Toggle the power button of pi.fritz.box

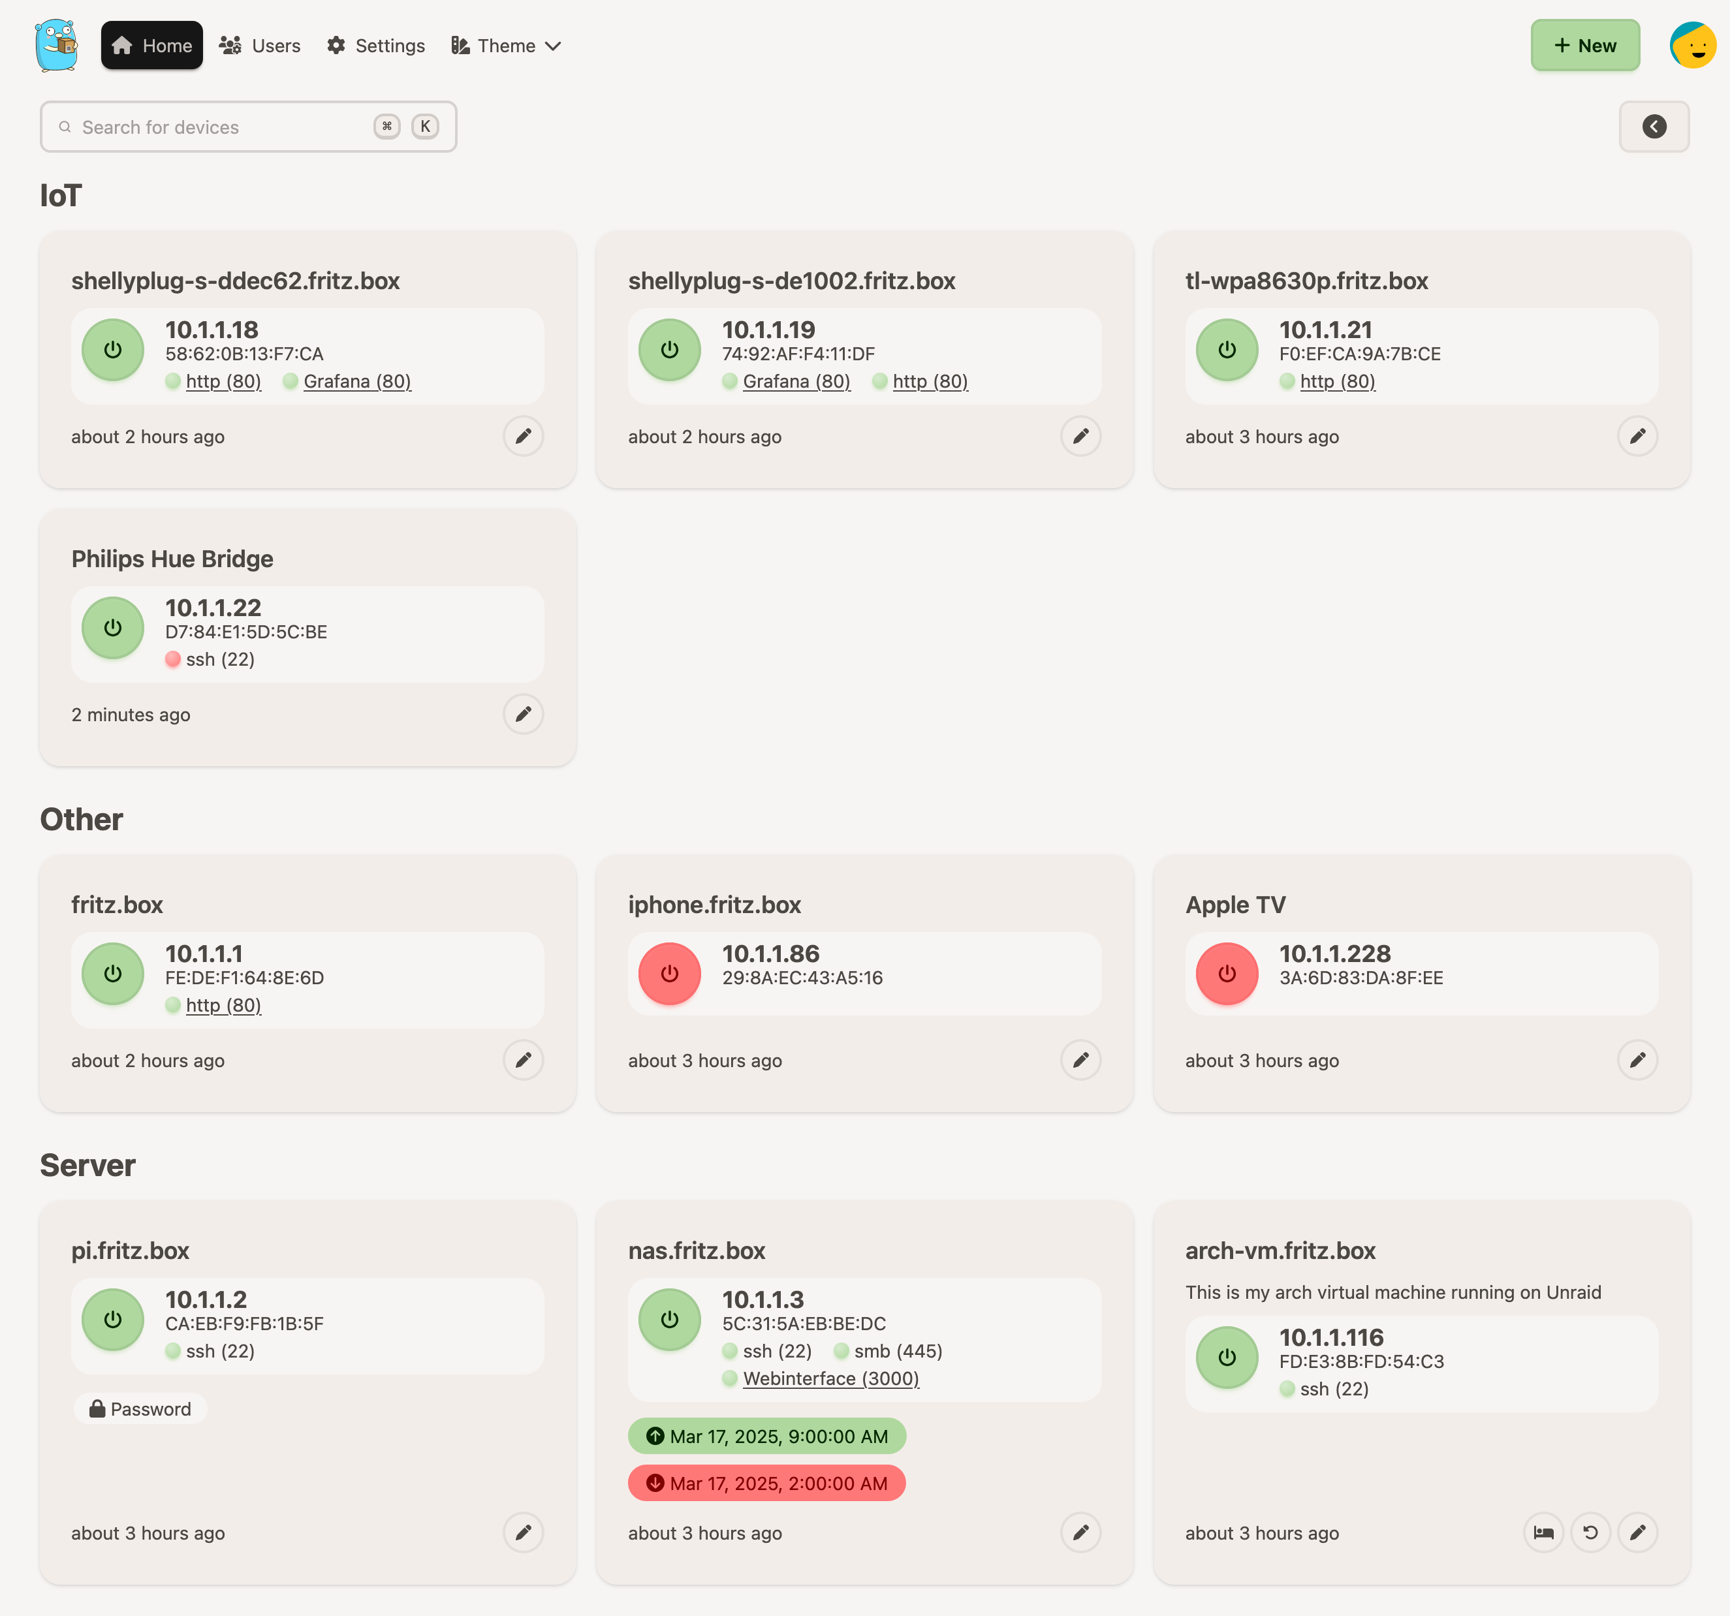click(113, 1319)
